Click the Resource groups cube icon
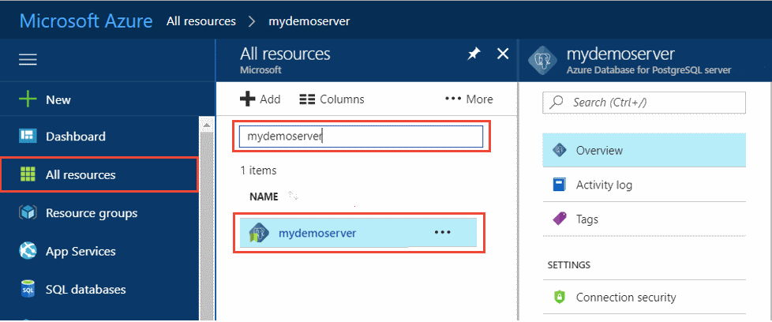The width and height of the screenshot is (772, 322). pyautogui.click(x=28, y=213)
